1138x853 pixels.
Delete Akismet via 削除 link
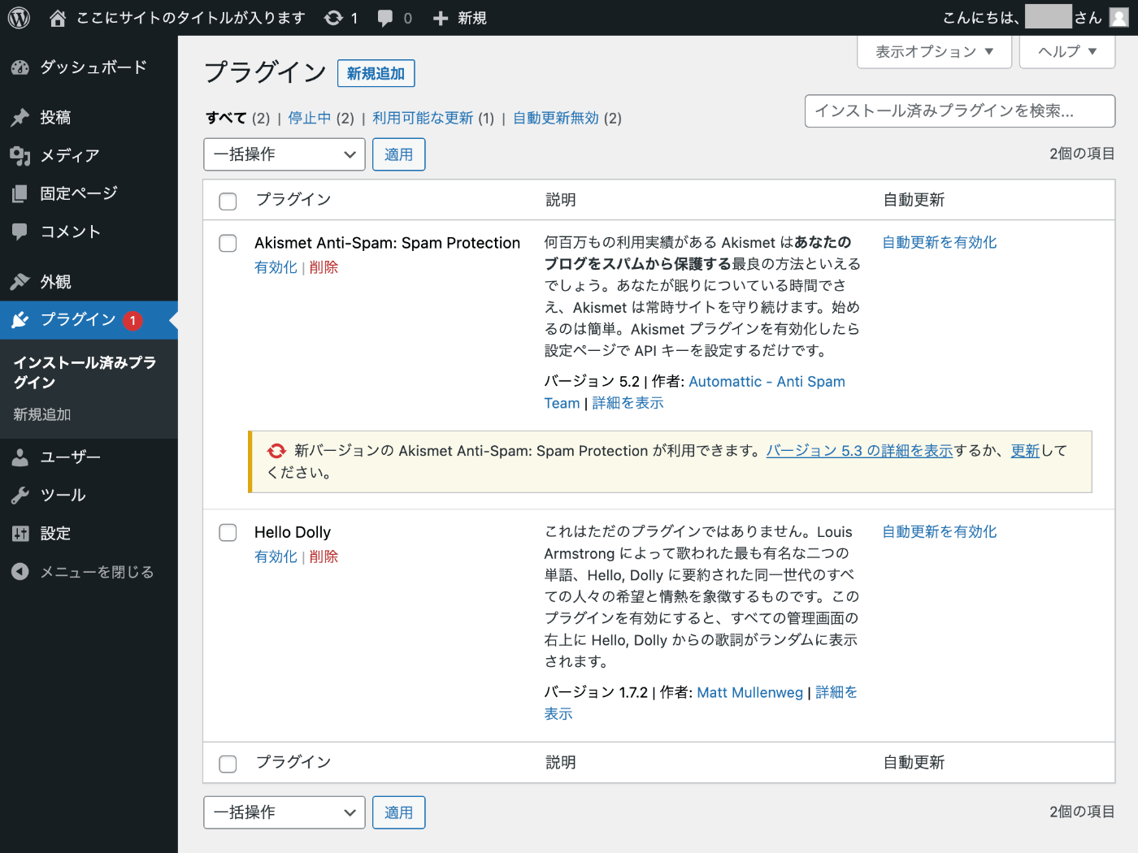click(x=324, y=267)
